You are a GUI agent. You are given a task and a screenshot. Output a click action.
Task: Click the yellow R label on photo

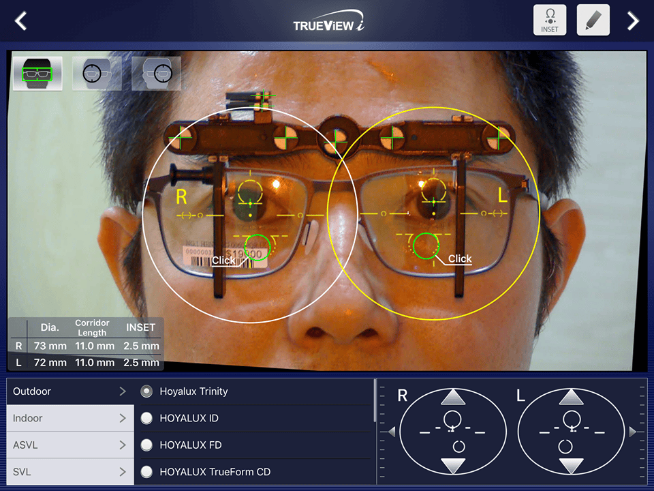click(181, 196)
